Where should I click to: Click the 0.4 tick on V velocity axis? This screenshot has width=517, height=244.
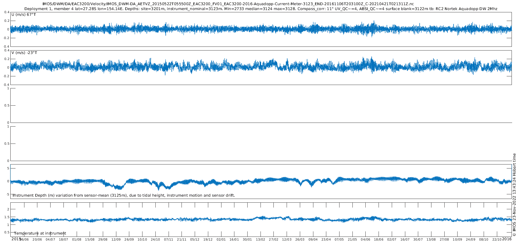[x=7, y=50]
